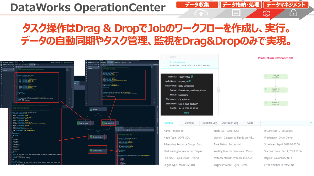The height and width of the screenshot is (176, 314).
Task: Click the document list icon under データ格納・処理
Action: coord(236,13)
